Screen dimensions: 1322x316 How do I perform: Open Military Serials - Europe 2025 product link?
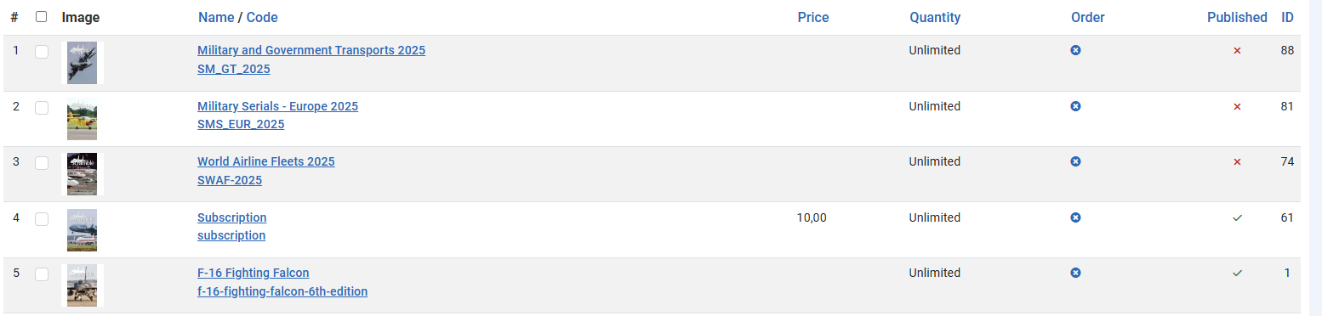point(277,106)
